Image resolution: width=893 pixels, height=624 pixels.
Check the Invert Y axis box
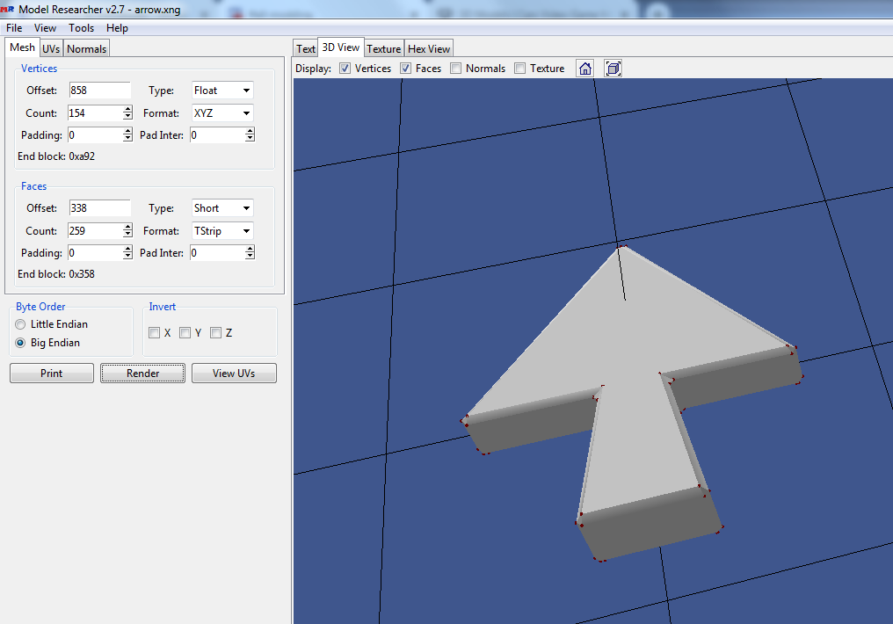185,333
